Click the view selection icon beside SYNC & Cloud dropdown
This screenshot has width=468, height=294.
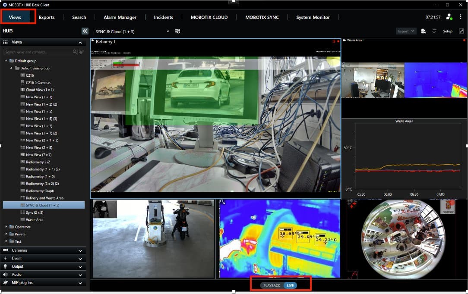177,31
